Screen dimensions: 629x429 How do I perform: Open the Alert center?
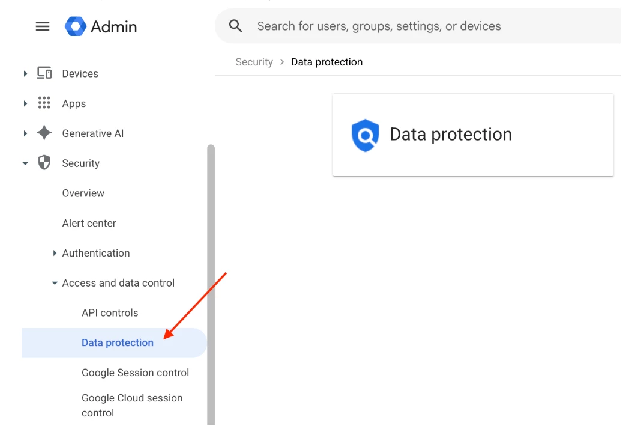pyautogui.click(x=89, y=223)
